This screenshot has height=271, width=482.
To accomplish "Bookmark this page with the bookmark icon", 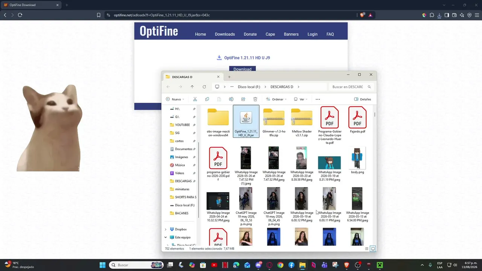I will [x=99, y=15].
